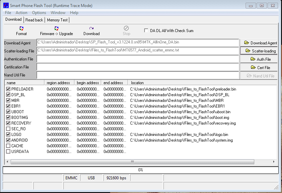Click the Nand Util File button
Image resolution: width=282 pixels, height=193 pixels.
259,76
